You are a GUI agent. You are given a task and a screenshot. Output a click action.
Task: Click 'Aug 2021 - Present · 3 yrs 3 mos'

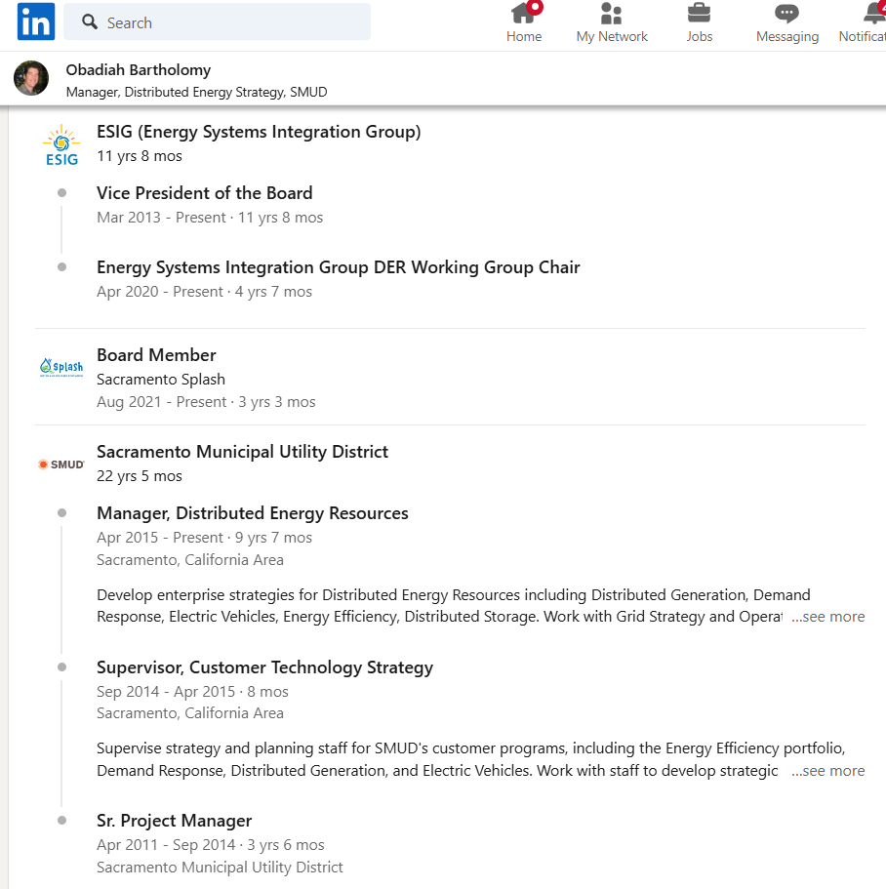pos(206,401)
